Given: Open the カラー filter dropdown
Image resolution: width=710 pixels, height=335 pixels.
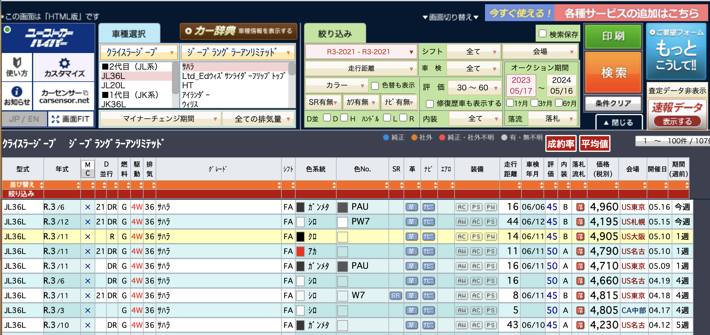Looking at the screenshot, I should tap(337, 86).
